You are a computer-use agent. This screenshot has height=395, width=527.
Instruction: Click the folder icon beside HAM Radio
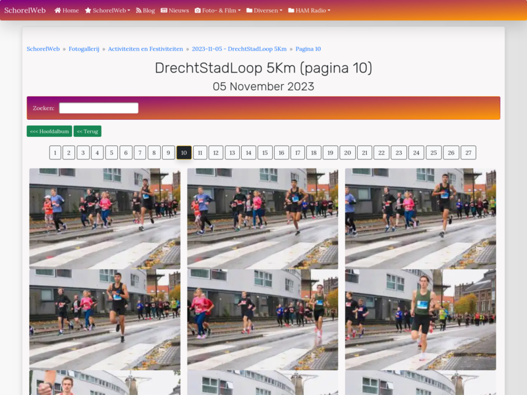(x=291, y=11)
